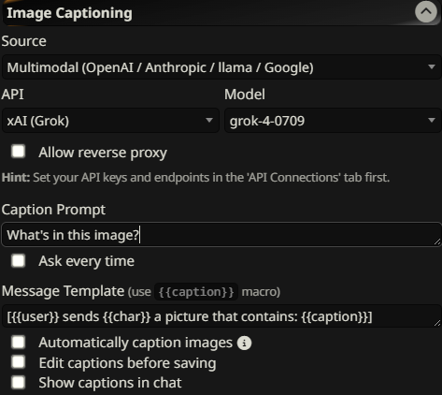442x395 pixels.
Task: Click the Caption Prompt resize handle
Action: pyautogui.click(x=437, y=241)
